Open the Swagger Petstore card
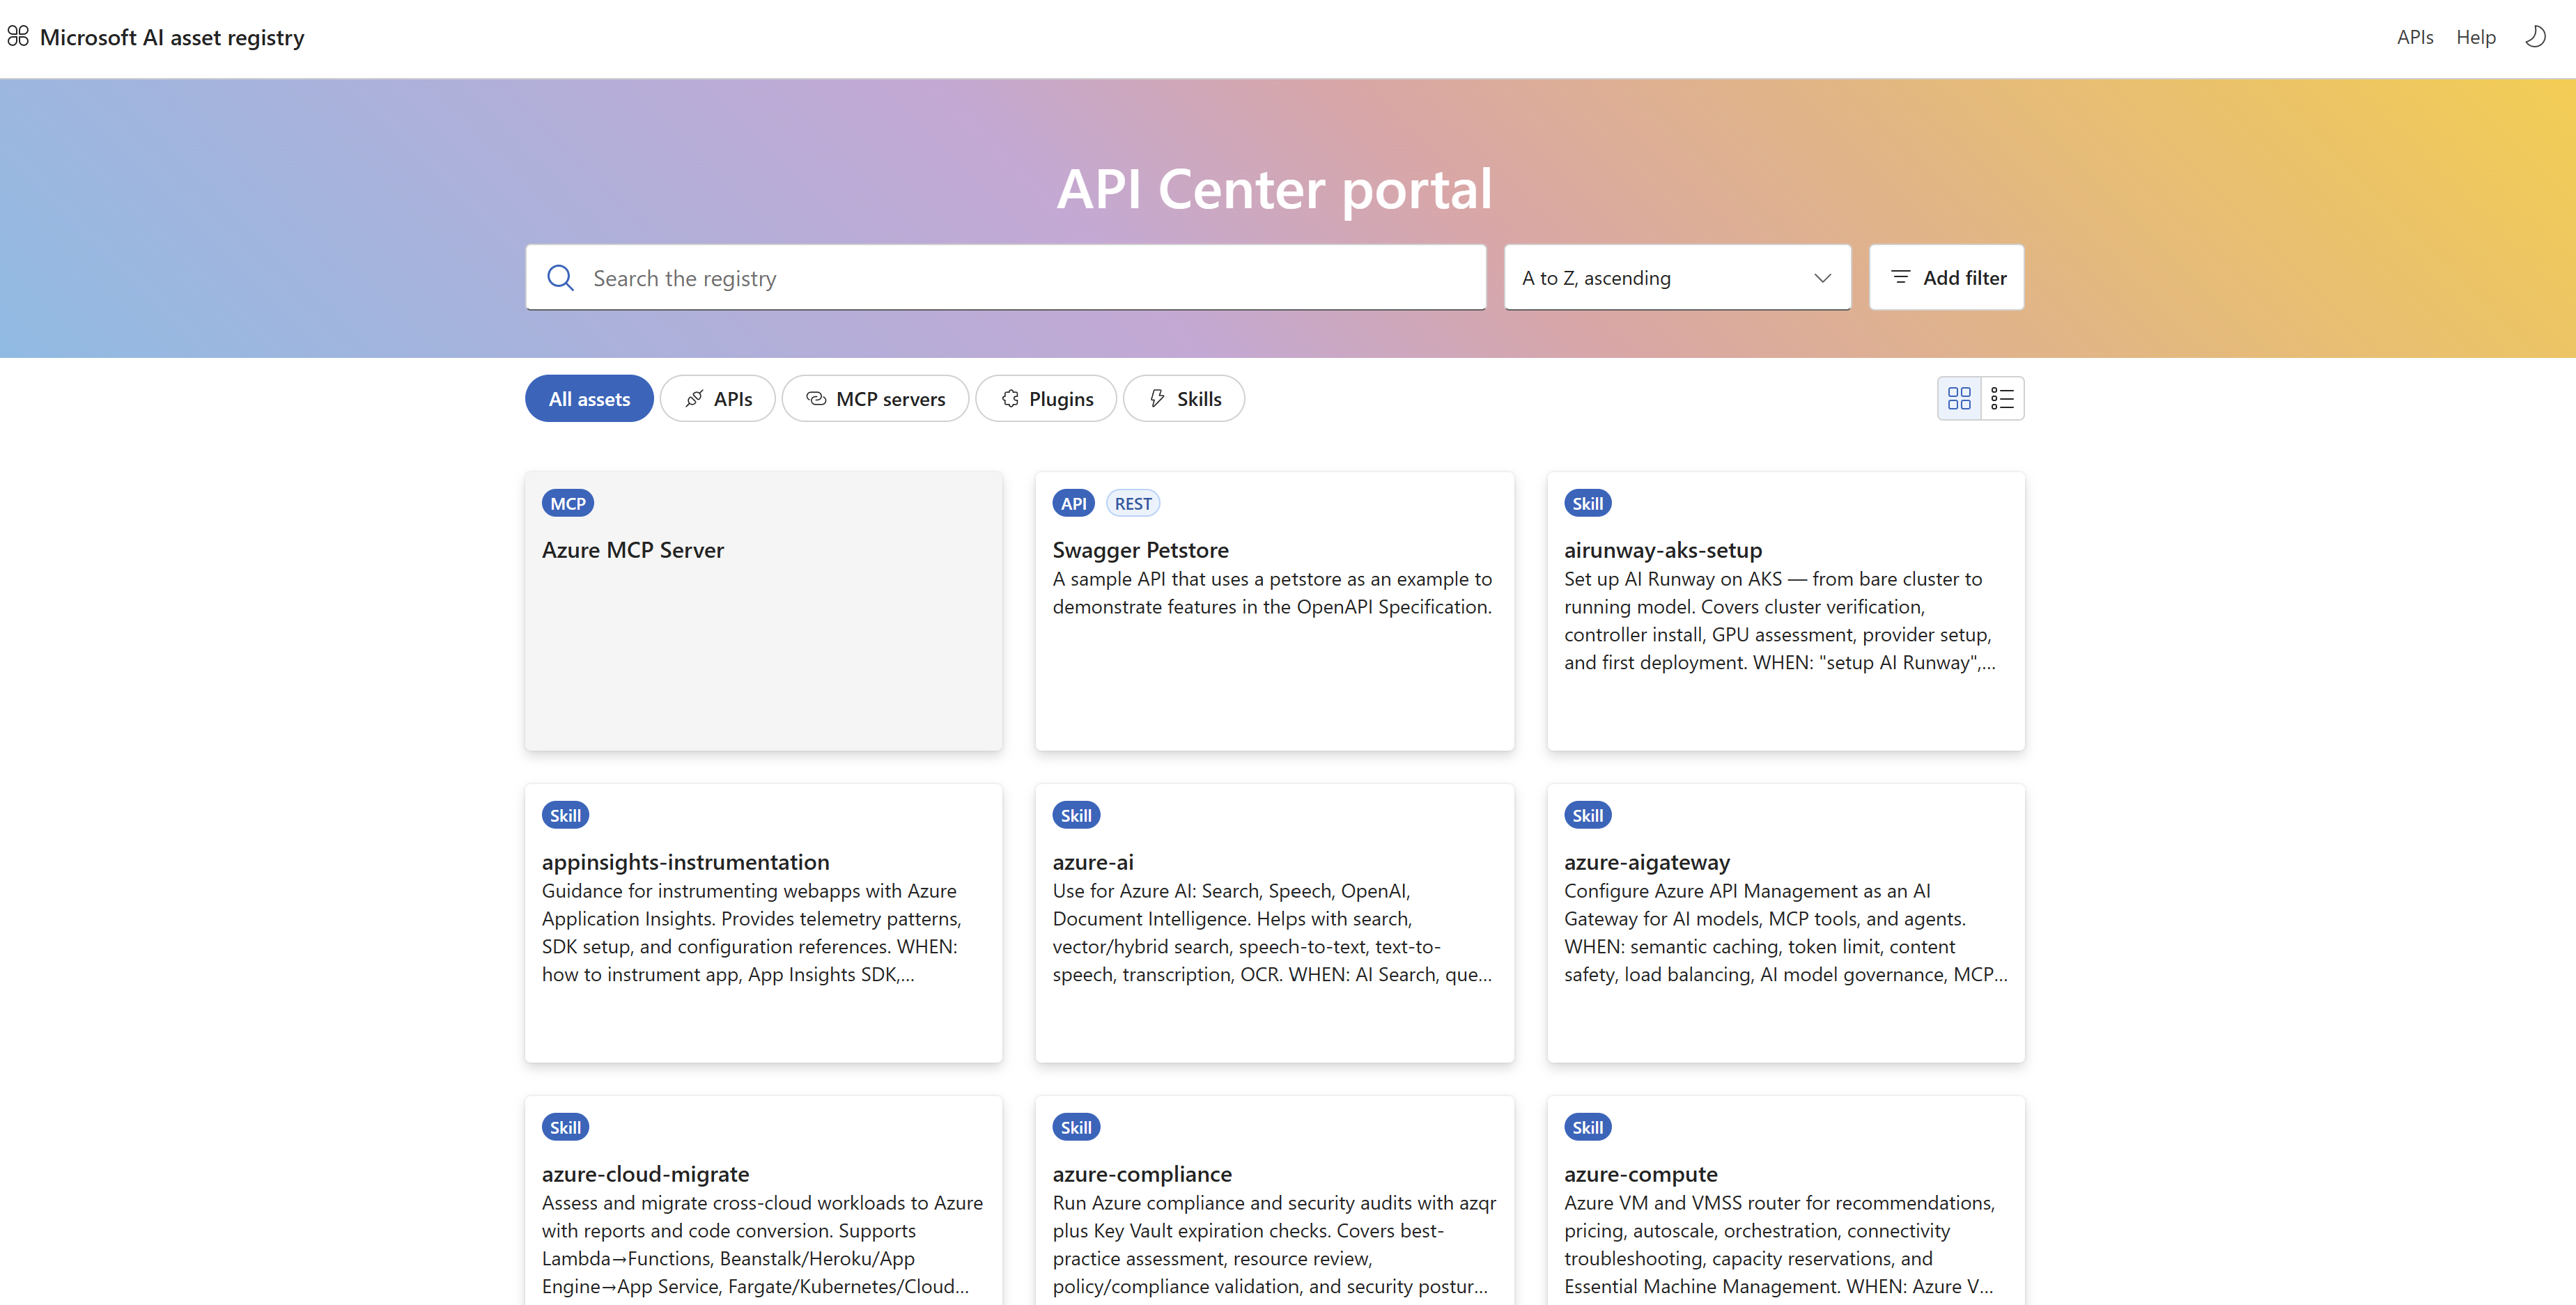2576x1305 pixels. [1275, 611]
